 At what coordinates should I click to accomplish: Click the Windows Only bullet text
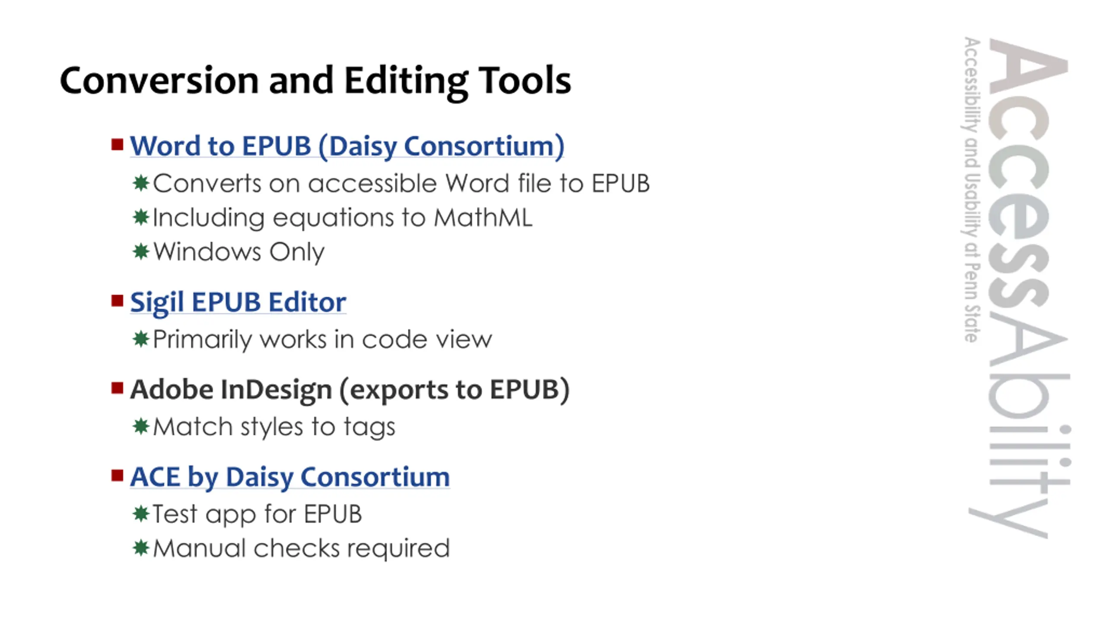(x=239, y=252)
